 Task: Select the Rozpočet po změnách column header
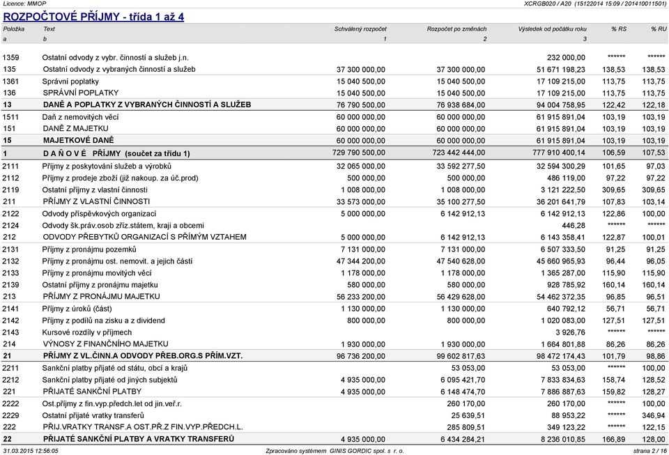click(456, 29)
